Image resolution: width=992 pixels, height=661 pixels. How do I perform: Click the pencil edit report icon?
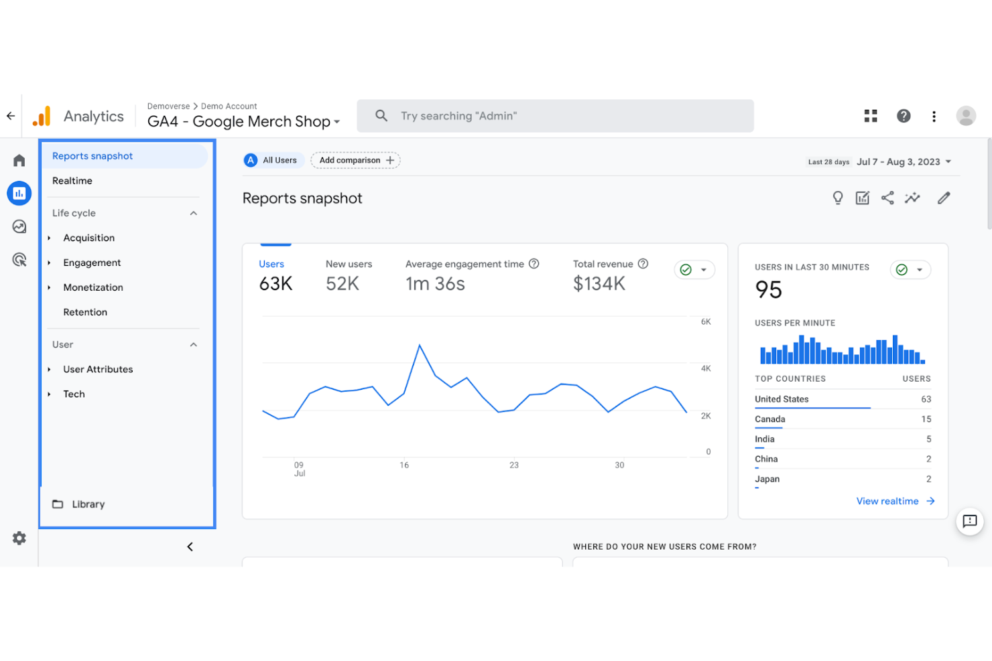944,198
